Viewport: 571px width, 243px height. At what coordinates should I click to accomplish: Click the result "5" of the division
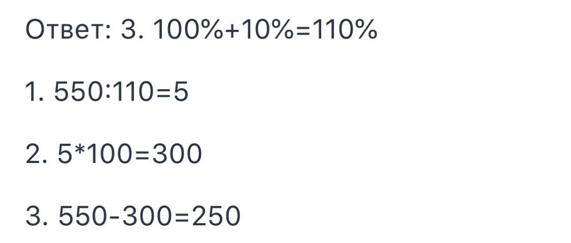(181, 93)
